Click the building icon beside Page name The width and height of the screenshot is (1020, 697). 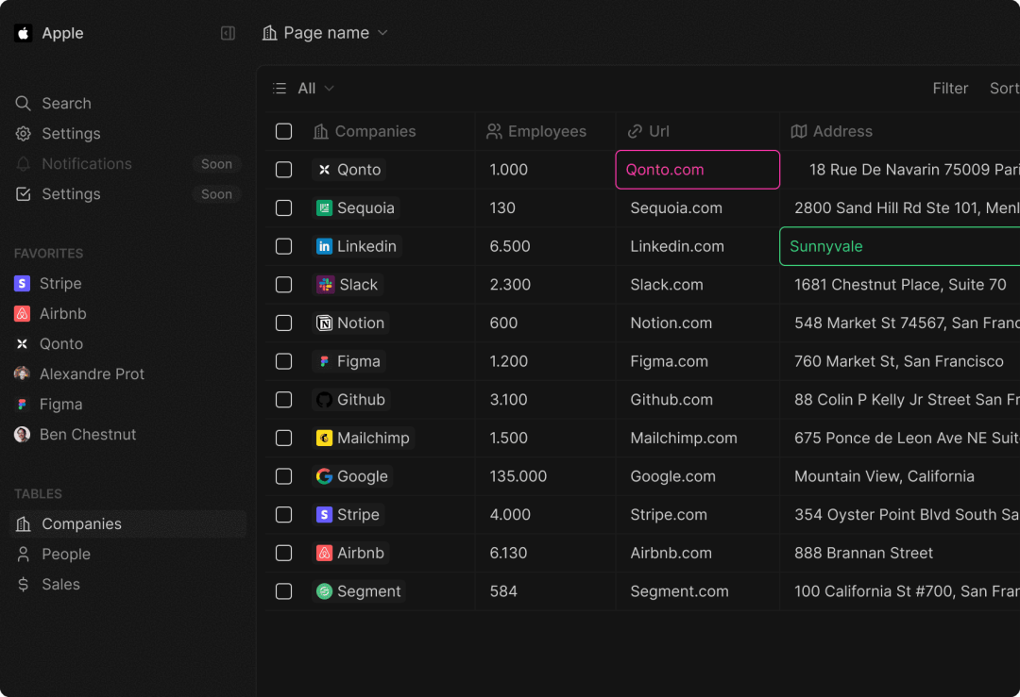click(x=269, y=33)
